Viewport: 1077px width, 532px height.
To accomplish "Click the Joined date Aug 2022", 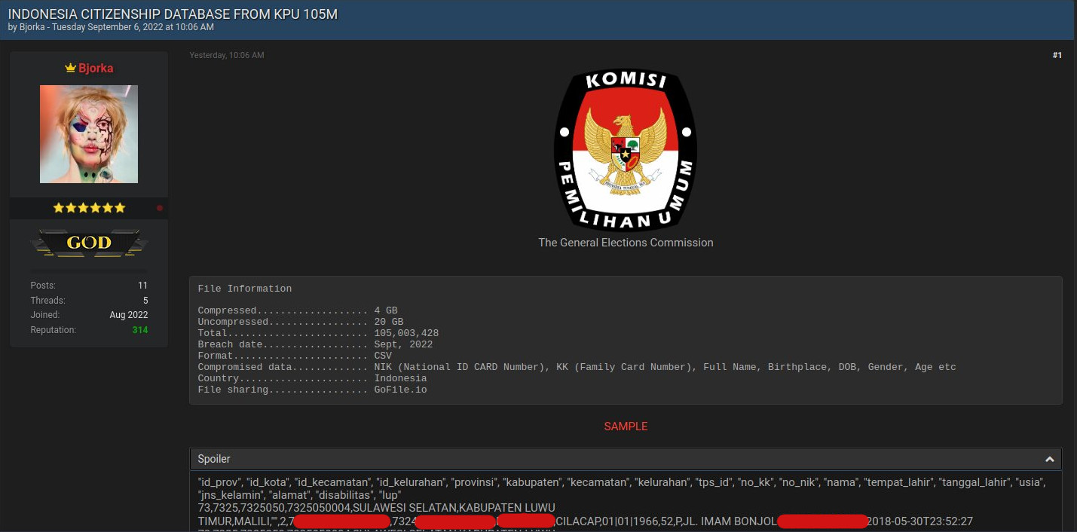I will pos(129,315).
